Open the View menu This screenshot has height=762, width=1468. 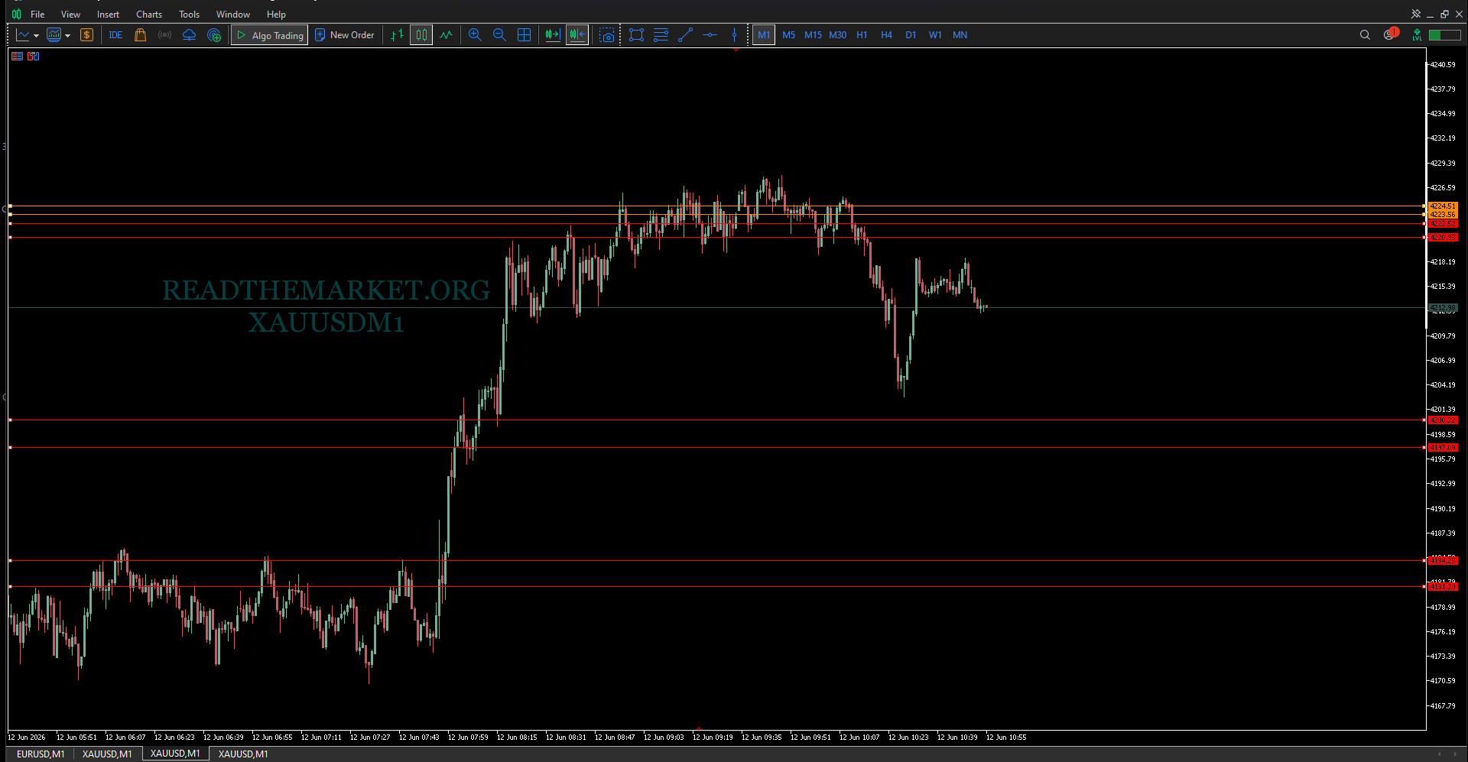click(x=70, y=15)
